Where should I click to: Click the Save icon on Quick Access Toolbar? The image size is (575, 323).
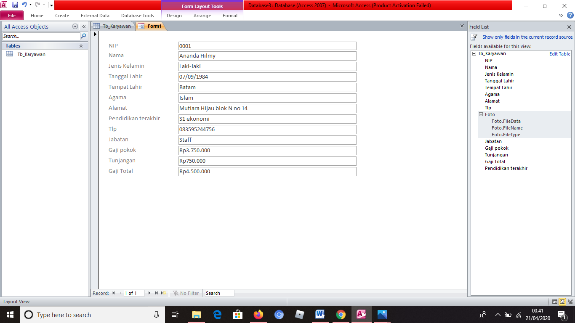pyautogui.click(x=16, y=4)
